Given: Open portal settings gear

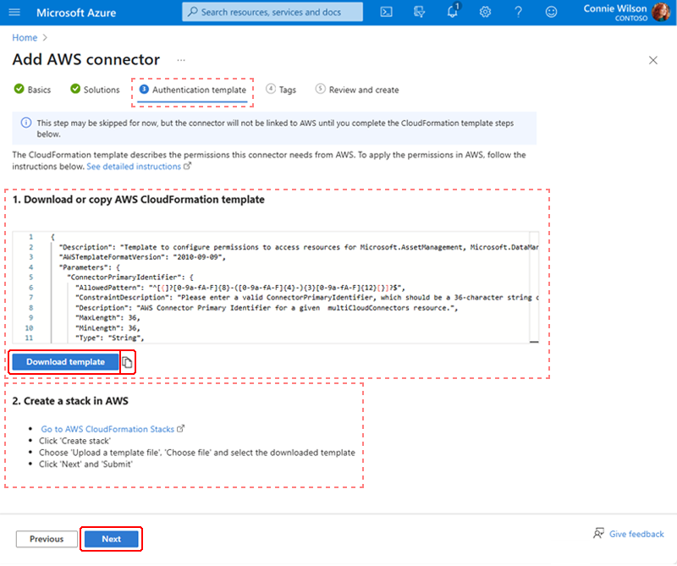Looking at the screenshot, I should click(485, 12).
